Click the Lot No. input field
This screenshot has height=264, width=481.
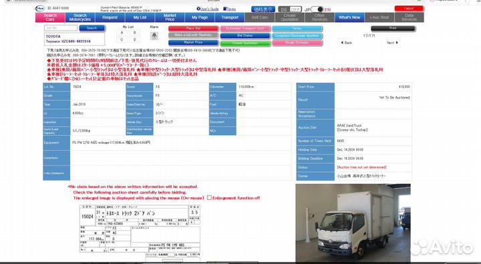click(61, 28)
